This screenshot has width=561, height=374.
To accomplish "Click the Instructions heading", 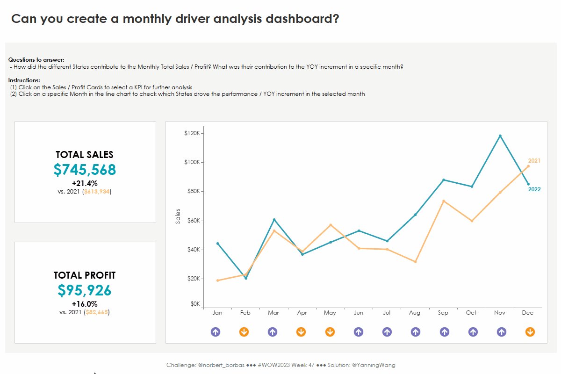I will [x=24, y=80].
